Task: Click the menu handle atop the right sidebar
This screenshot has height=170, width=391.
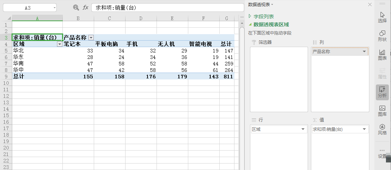Action: click(382, 4)
